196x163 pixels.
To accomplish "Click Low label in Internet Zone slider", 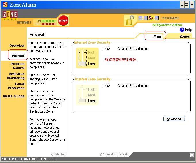I will coord(91,64).
